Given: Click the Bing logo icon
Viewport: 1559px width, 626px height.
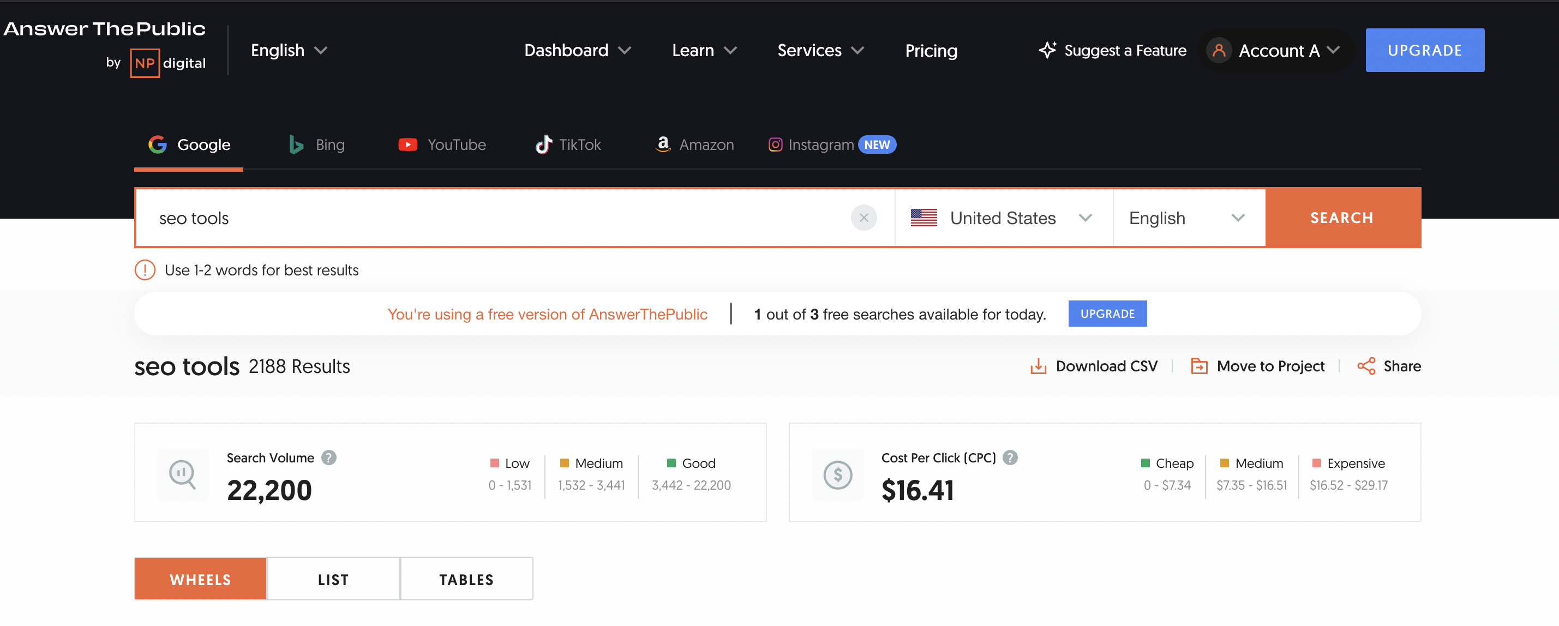Looking at the screenshot, I should point(296,145).
